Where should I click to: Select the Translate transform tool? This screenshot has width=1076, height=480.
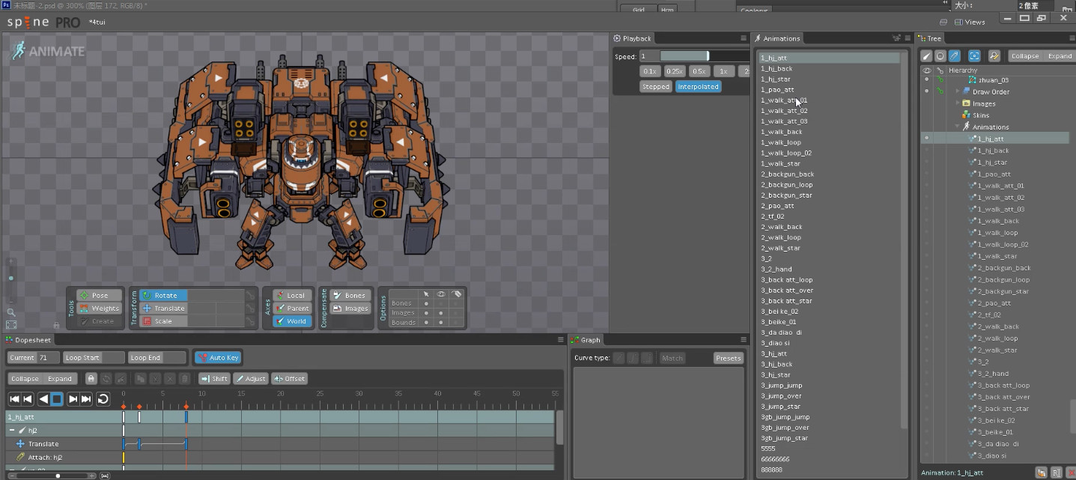tap(164, 309)
